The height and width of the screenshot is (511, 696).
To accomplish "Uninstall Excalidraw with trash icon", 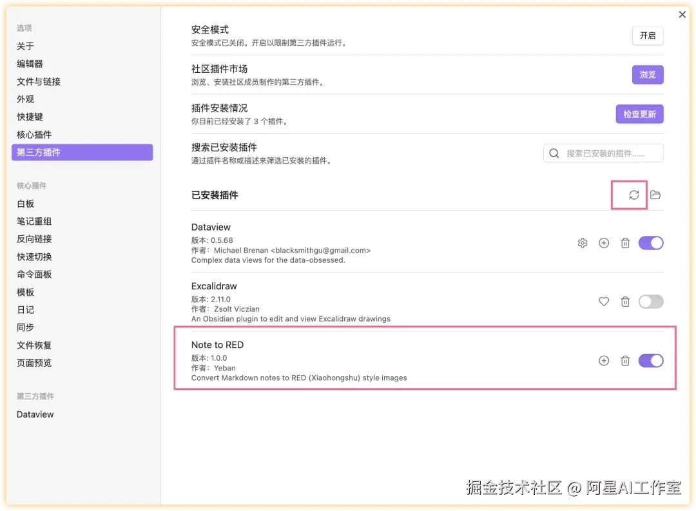I will tap(625, 302).
